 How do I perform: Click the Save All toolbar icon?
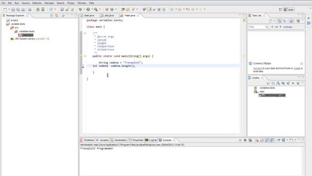pyautogui.click(x=18, y=9)
